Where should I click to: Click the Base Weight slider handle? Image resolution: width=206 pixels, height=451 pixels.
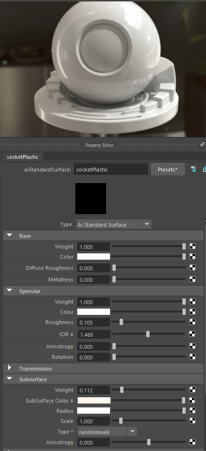[x=184, y=247]
